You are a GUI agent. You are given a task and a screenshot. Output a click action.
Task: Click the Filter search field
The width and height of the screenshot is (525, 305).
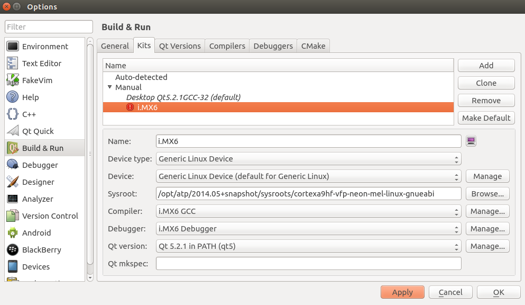[x=49, y=27]
